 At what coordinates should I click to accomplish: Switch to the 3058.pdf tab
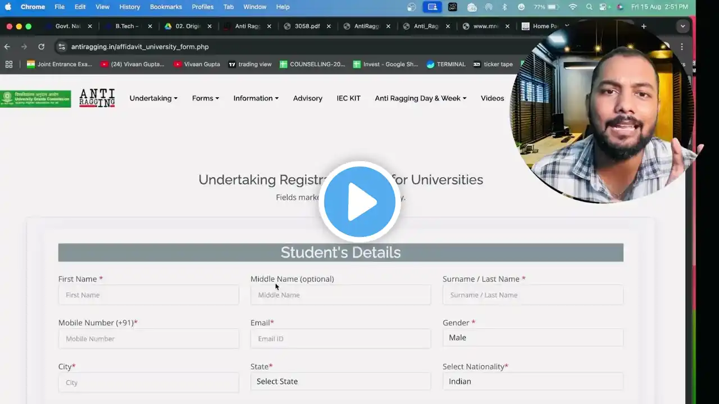click(307, 26)
